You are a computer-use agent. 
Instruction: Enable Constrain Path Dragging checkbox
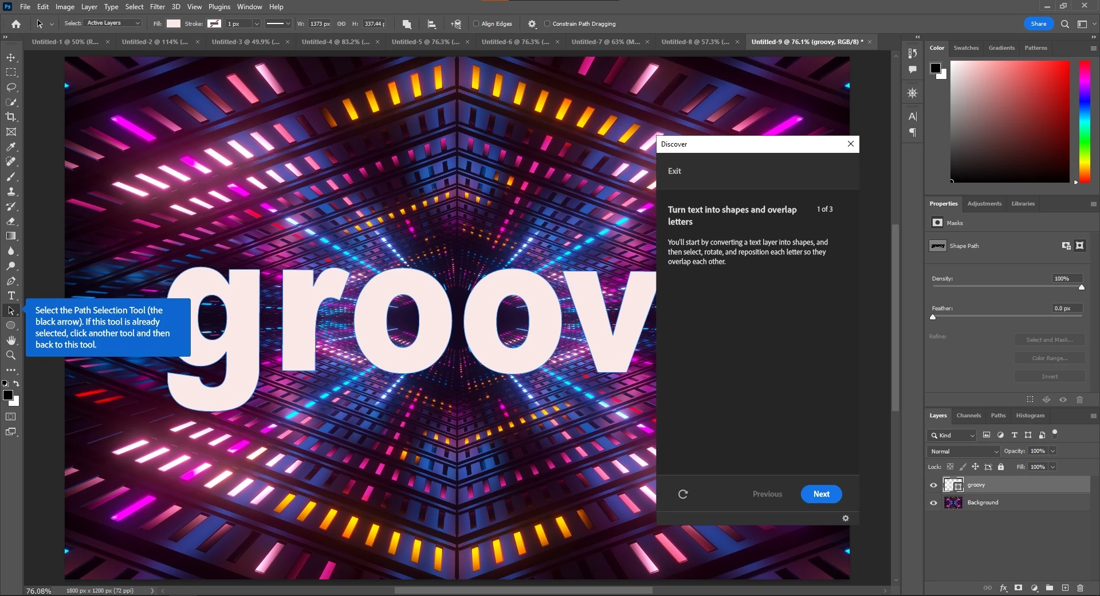[547, 24]
